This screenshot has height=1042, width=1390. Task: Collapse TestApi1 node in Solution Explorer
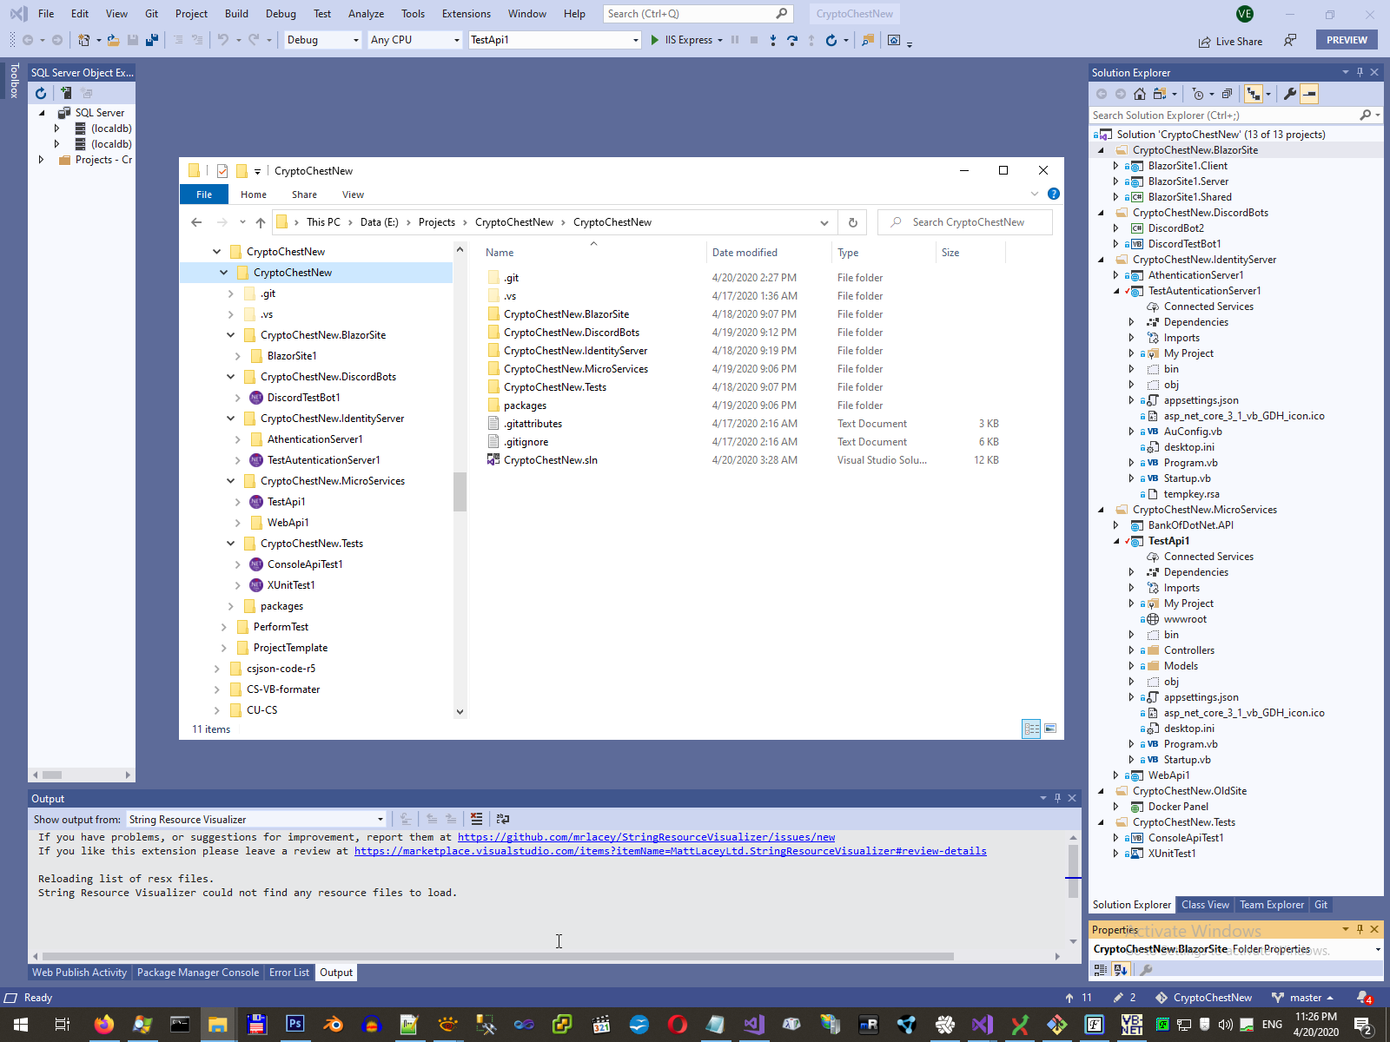[1116, 541]
